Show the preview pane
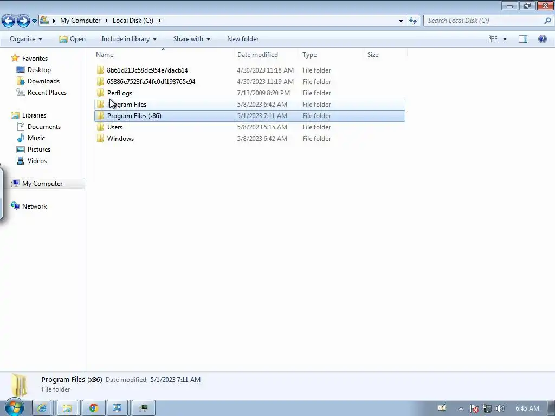Viewport: 555px width, 416px height. [523, 39]
